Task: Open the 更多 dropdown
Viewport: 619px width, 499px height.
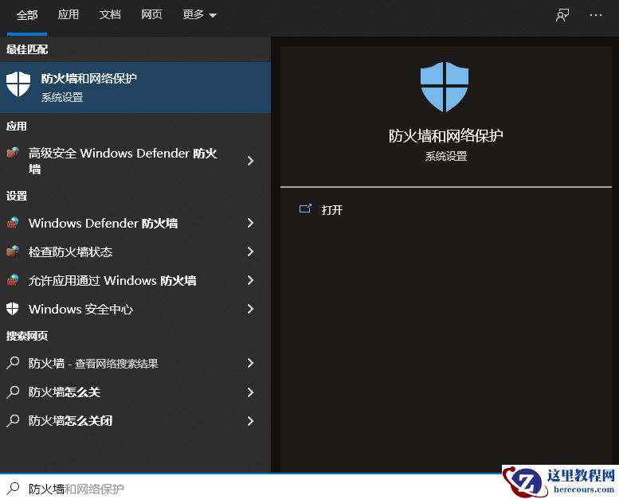Action: coord(200,15)
